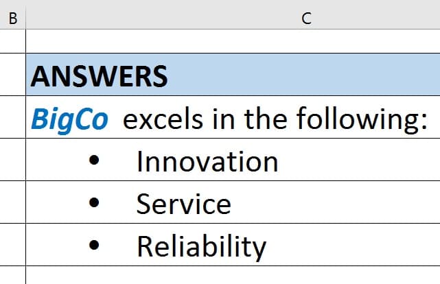
Task: Select empty column C cell below Reliability
Action: (233, 275)
